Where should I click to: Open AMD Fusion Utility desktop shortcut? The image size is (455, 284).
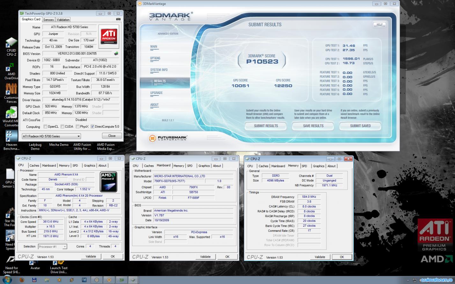82,146
